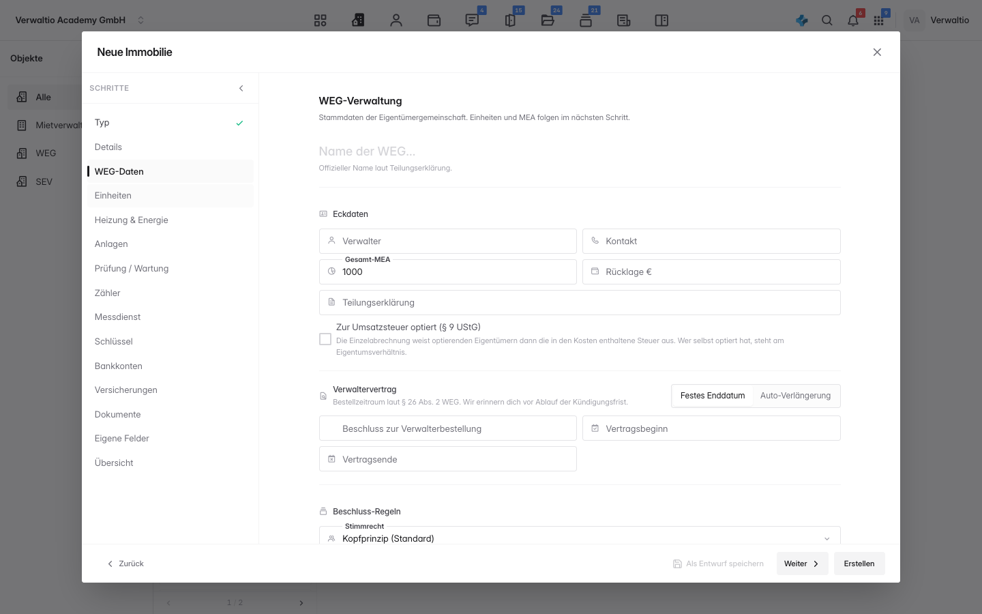This screenshot has width=982, height=614.
Task: Go back with the Zurück button
Action: 125,564
